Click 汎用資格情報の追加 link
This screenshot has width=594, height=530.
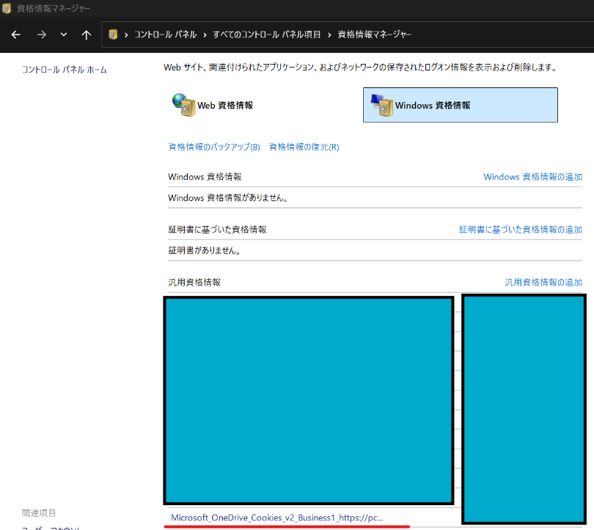pyautogui.click(x=543, y=282)
